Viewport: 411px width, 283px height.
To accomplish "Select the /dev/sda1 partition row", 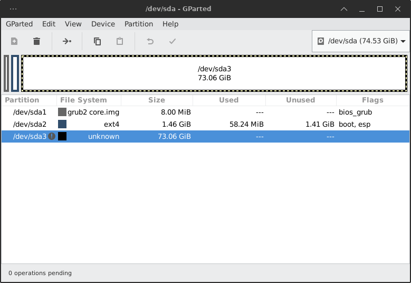I will tap(206, 112).
